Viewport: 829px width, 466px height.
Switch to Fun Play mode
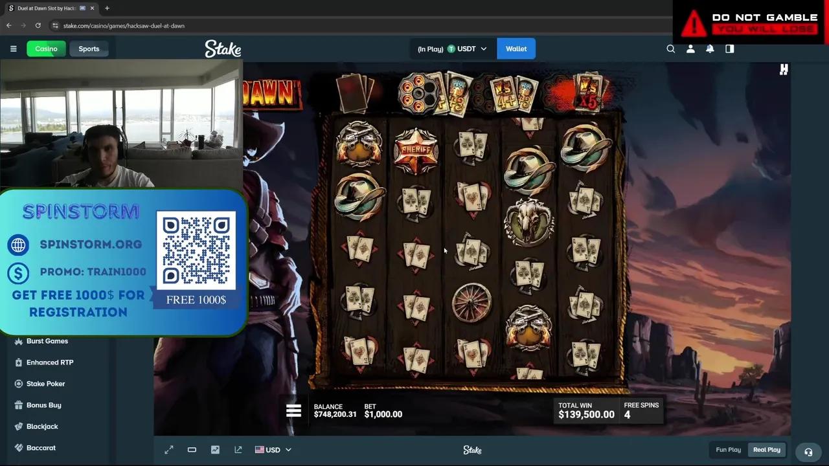(728, 450)
